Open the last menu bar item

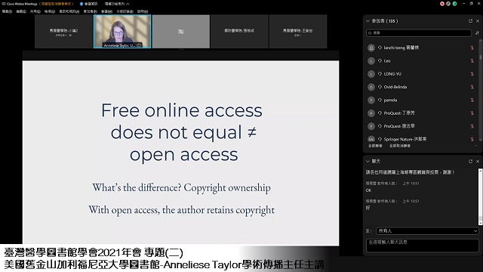[143, 11]
